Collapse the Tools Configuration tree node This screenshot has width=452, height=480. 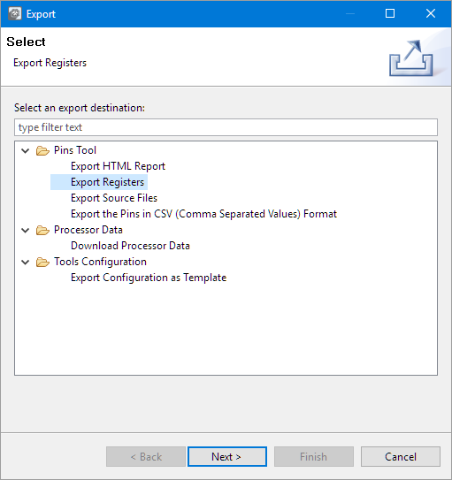pyautogui.click(x=26, y=262)
